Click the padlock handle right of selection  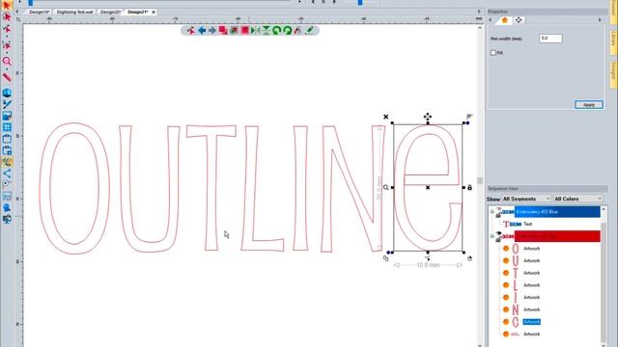[470, 188]
